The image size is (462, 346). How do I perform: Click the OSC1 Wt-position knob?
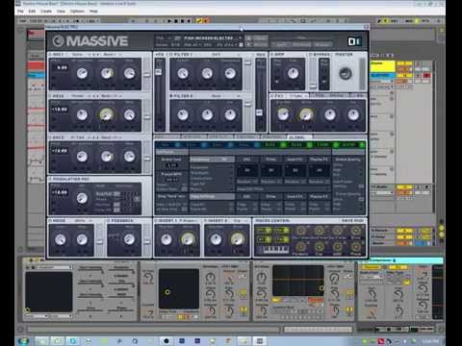pos(82,73)
